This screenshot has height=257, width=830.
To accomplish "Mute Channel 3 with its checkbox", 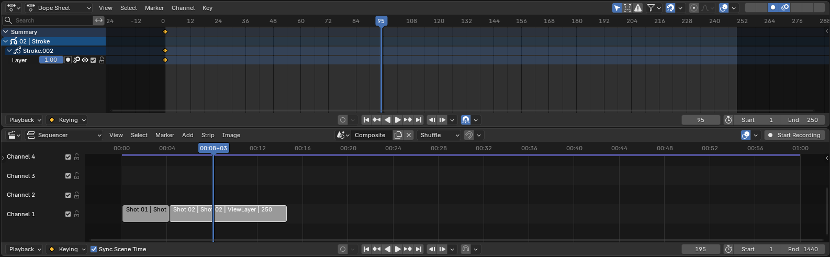I will tap(68, 176).
